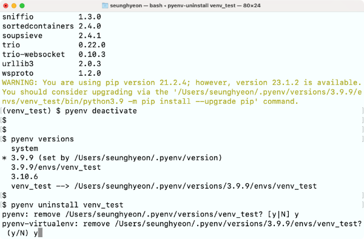Image resolution: width=364 pixels, height=239 pixels.
Task: Click the 'pyenv uninstall venv_test' command
Action: coord(67,205)
